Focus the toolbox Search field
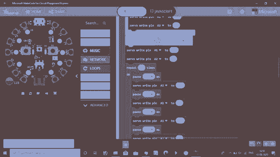Image resolution: width=280 pixels, height=157 pixels. (95, 23)
